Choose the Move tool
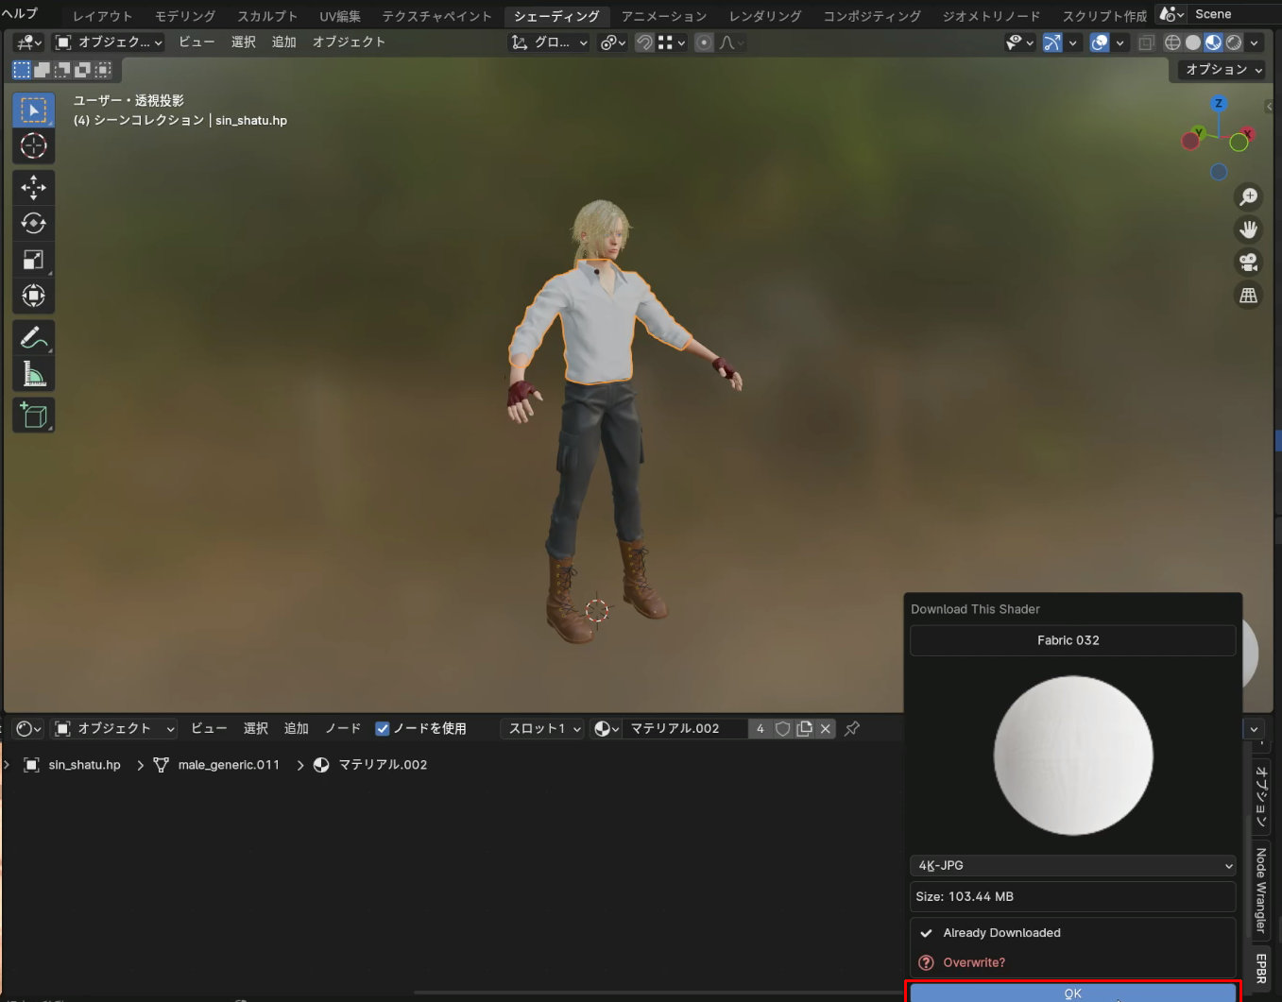The height and width of the screenshot is (1002, 1282). tap(33, 187)
